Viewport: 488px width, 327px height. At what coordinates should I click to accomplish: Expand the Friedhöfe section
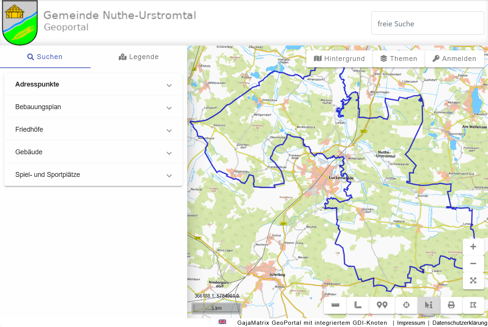[93, 130]
